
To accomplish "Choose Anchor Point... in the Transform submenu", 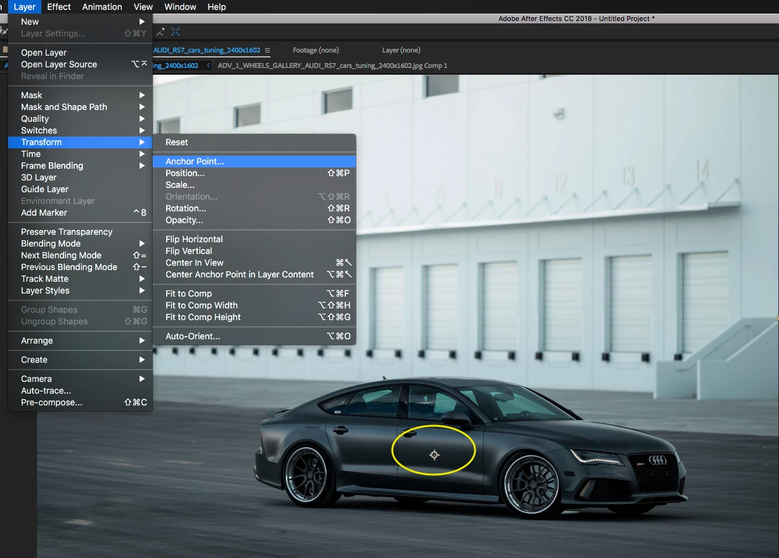I will (255, 161).
